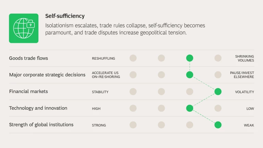Open the Technology and innovation row label
263x148 pixels.
(38, 108)
